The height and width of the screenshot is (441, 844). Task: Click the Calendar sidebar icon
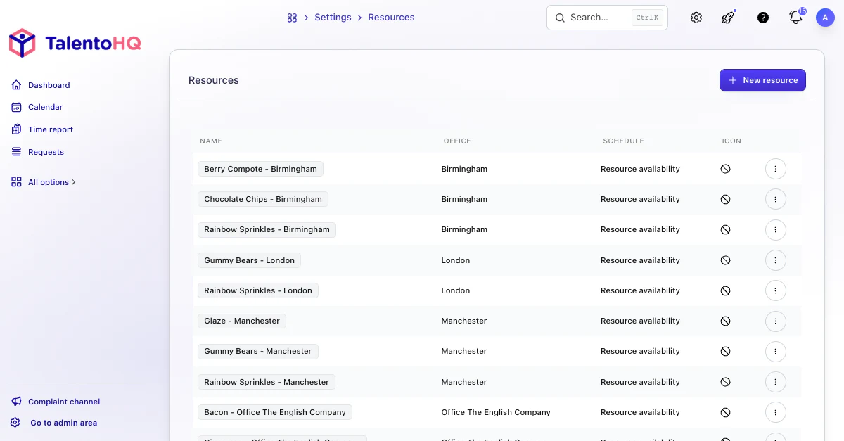pyautogui.click(x=17, y=107)
